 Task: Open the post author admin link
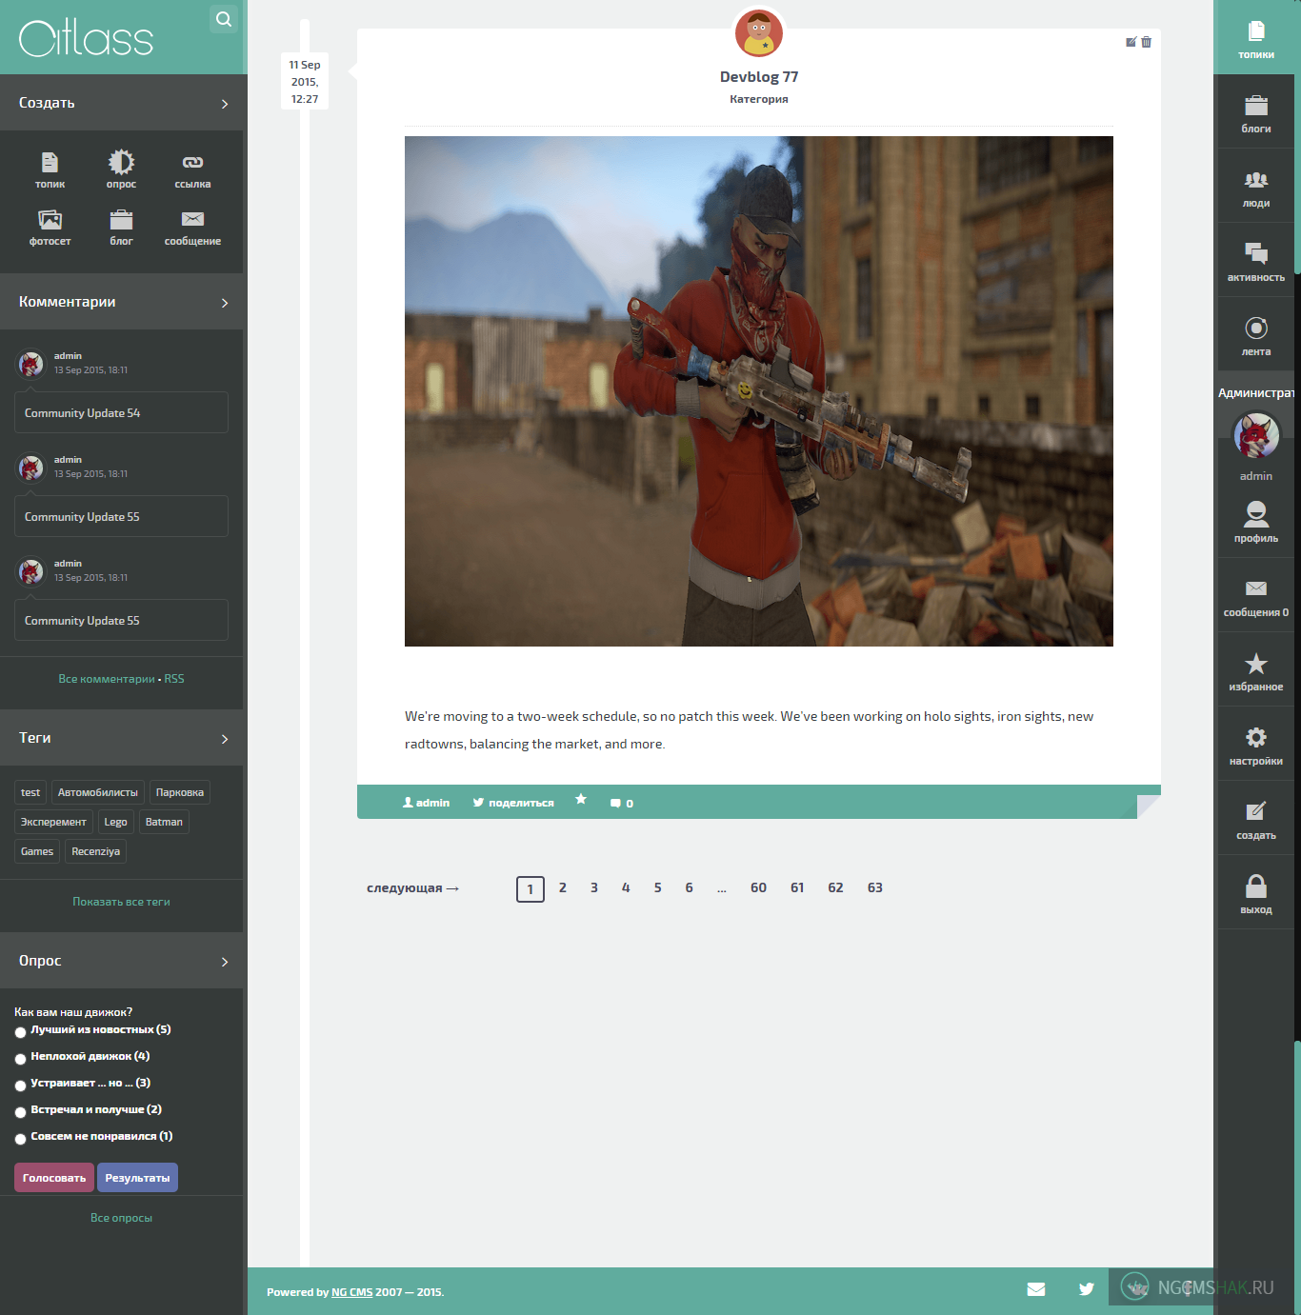click(x=426, y=803)
